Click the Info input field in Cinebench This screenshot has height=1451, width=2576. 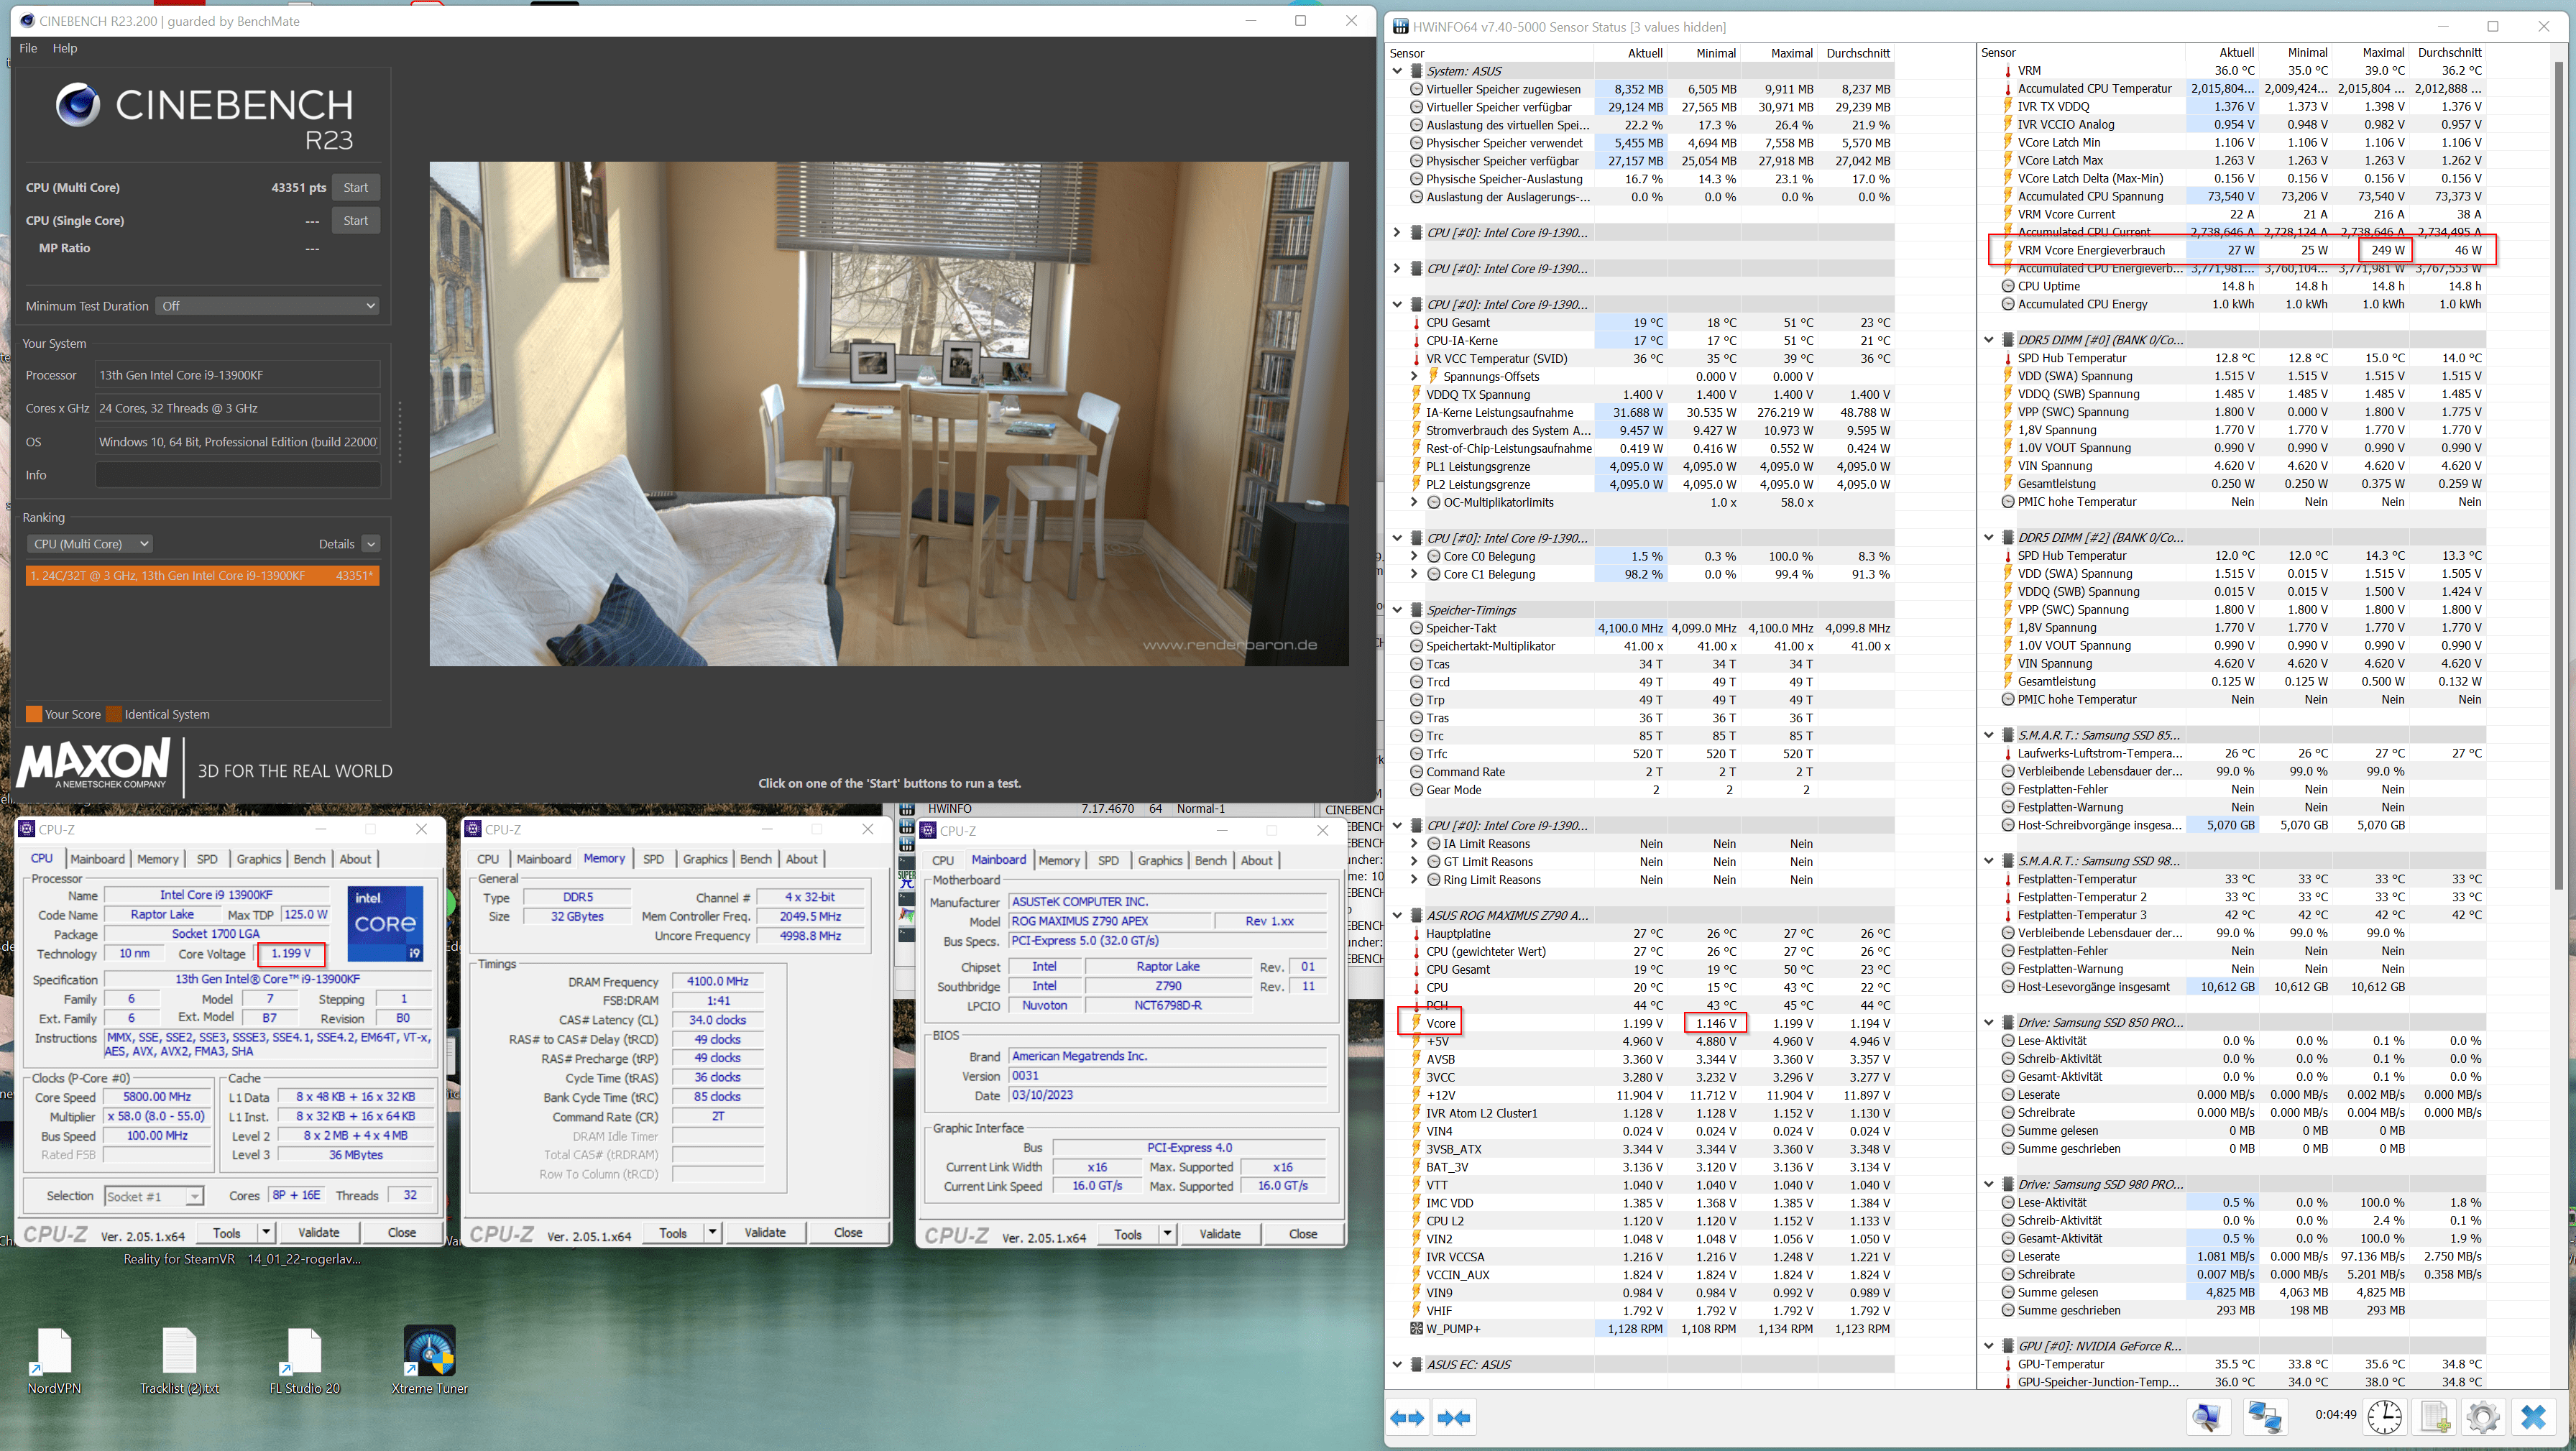coord(238,475)
